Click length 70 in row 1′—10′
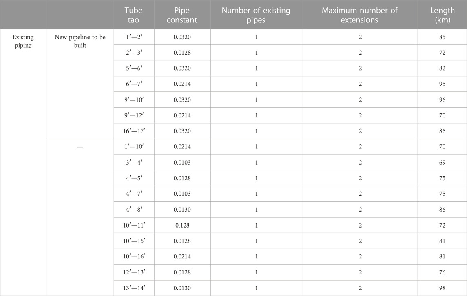 pos(442,146)
